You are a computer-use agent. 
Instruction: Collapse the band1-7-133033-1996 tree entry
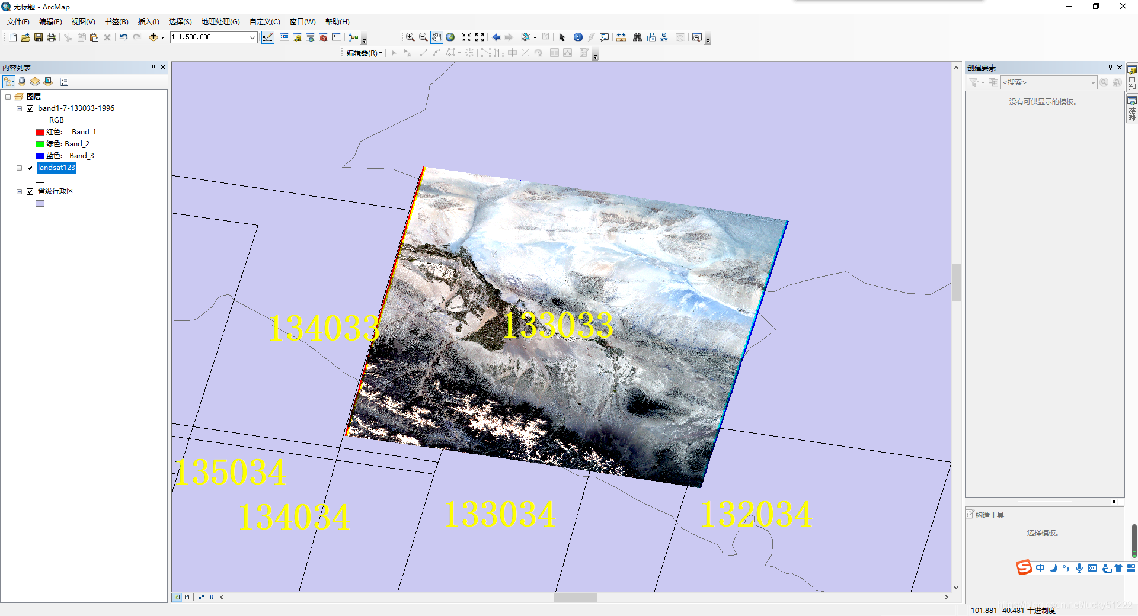pos(18,108)
